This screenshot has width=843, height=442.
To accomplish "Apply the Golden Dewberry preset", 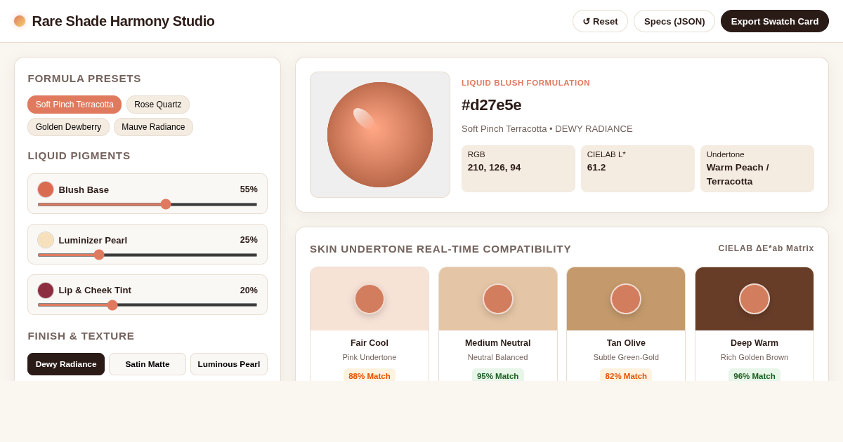I will click(68, 127).
